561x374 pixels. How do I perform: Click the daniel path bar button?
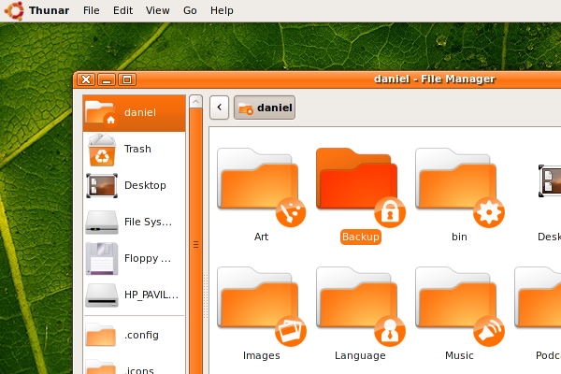pyautogui.click(x=265, y=108)
